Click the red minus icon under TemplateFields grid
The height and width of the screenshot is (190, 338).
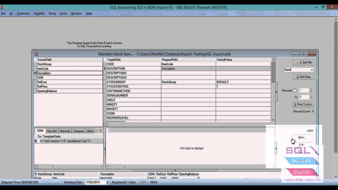pyautogui.click(x=36, y=167)
